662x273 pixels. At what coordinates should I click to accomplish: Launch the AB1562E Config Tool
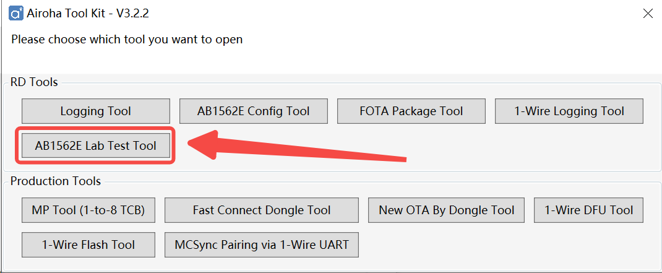(253, 111)
